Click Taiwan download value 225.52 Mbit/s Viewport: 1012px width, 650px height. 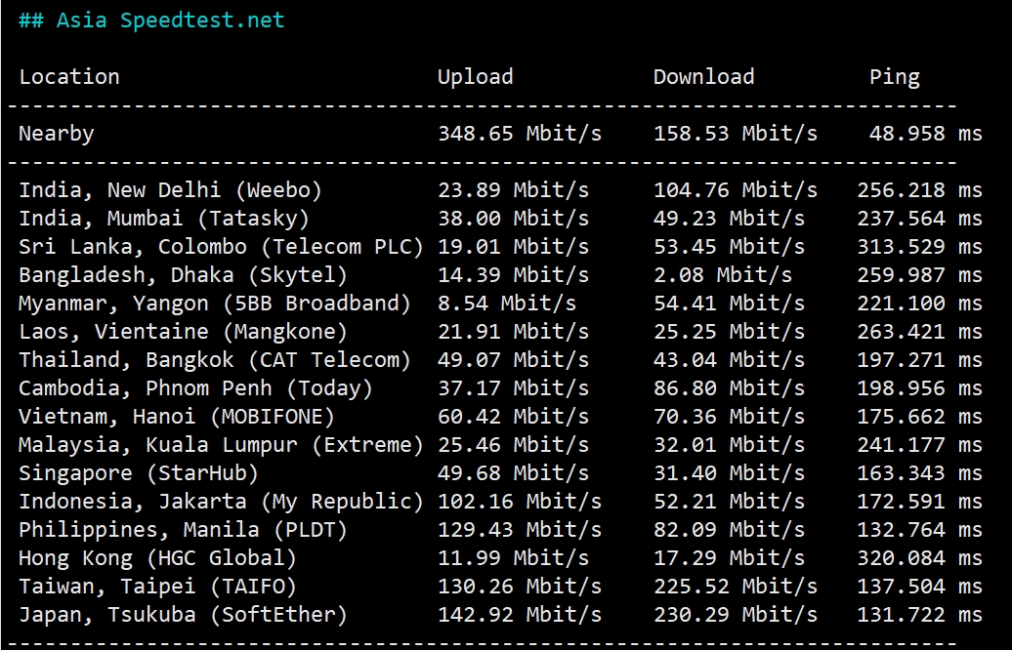coord(735,587)
